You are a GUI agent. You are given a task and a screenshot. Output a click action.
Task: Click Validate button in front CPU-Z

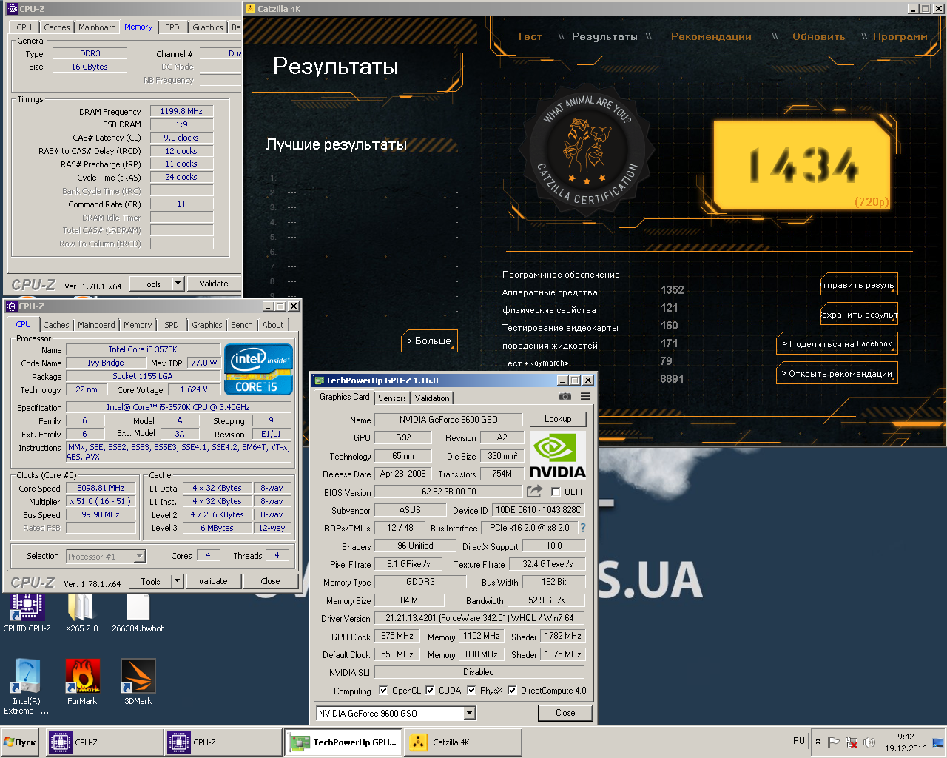(213, 581)
